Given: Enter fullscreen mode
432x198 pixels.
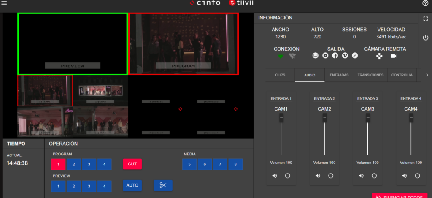Looking at the screenshot, I should pyautogui.click(x=425, y=19).
